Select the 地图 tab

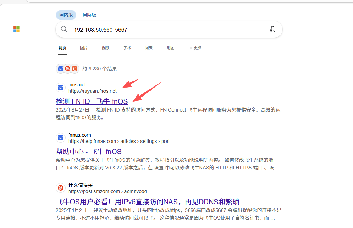[x=170, y=48]
